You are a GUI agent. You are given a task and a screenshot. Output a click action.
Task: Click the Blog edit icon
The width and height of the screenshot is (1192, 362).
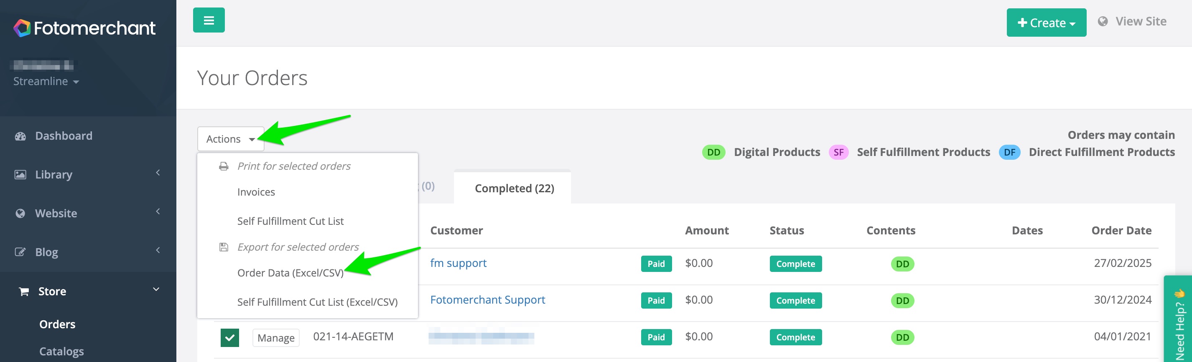click(x=20, y=252)
